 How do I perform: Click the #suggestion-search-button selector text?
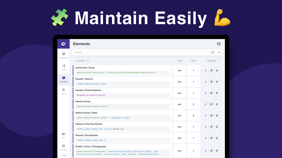click(91, 95)
